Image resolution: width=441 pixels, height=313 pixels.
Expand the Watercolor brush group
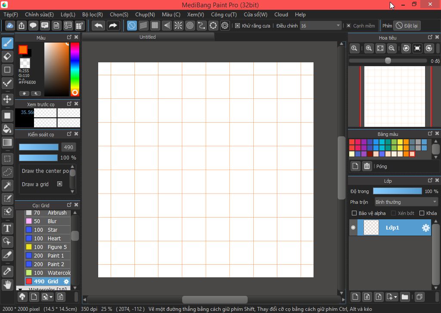point(20,288)
